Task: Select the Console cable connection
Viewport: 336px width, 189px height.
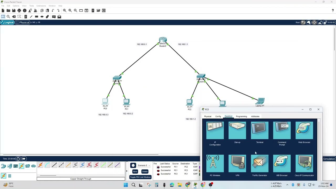Action: click(47, 165)
